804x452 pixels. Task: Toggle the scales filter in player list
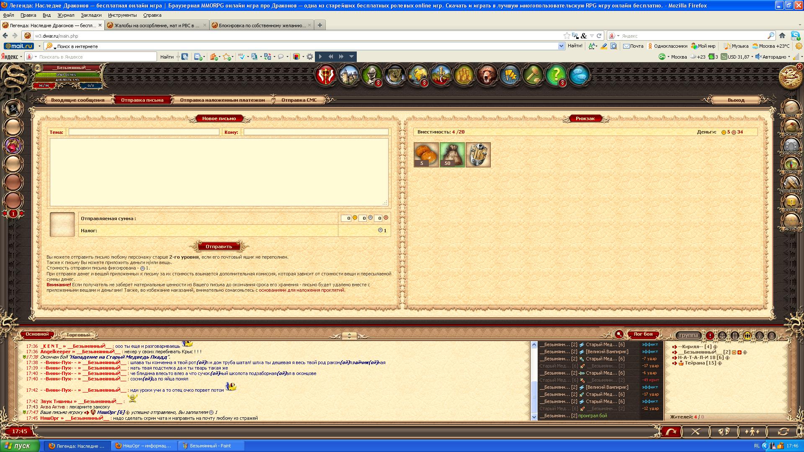[722, 336]
